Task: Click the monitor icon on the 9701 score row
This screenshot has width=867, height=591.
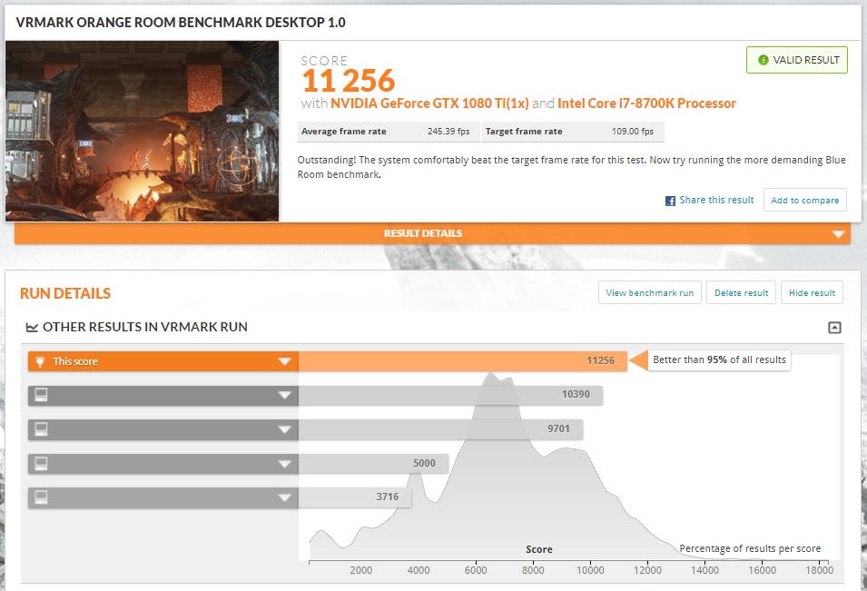Action: coord(41,429)
